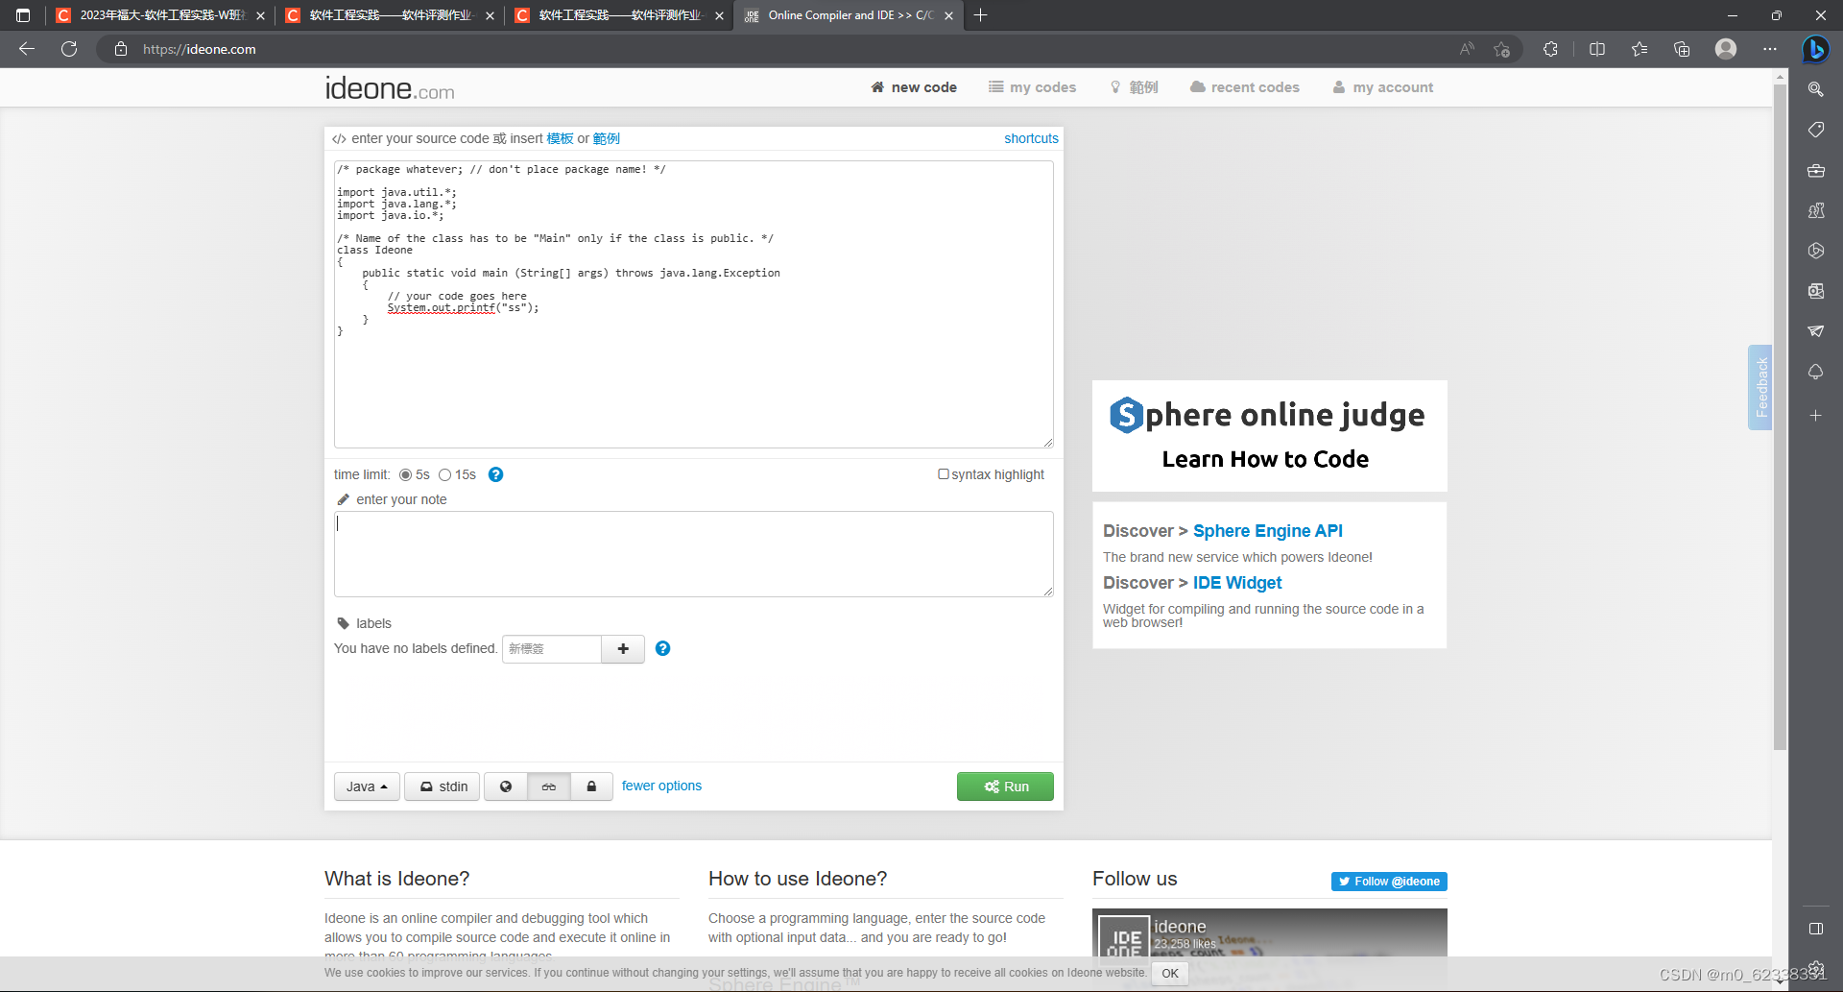Toggle the stdin input button
1843x992 pixels.
pos(443,786)
